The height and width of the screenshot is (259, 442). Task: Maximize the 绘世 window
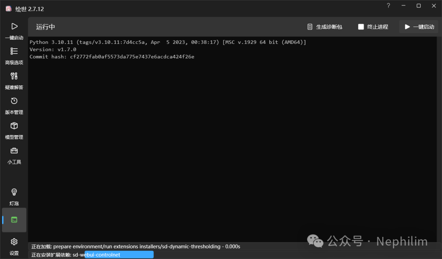419,6
